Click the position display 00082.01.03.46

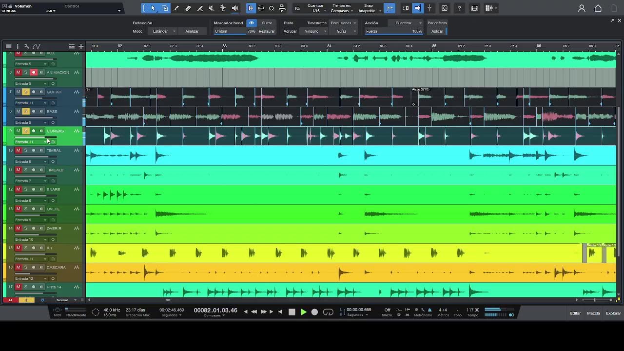(215, 310)
